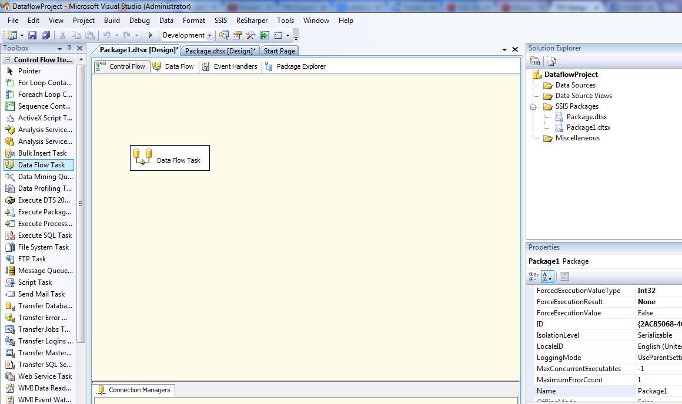Pick the FTP Task from Toolbox
The image size is (682, 404).
tap(32, 259)
